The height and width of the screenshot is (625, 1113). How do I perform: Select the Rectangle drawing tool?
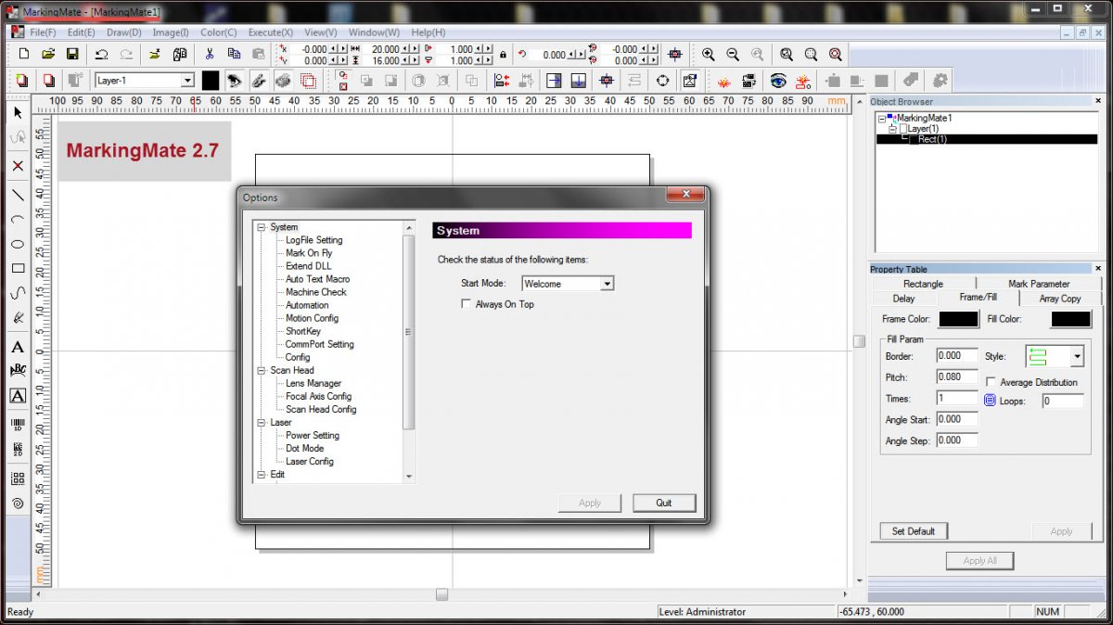18,269
